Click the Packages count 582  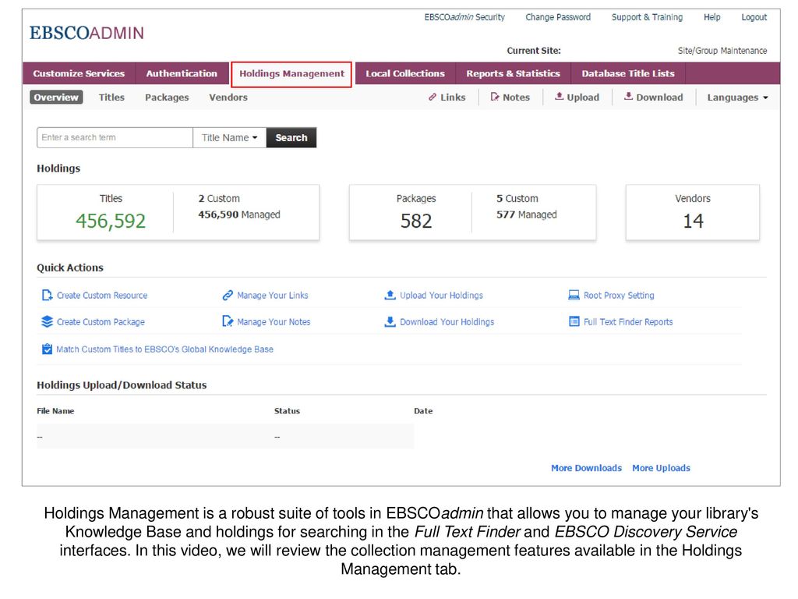[416, 221]
